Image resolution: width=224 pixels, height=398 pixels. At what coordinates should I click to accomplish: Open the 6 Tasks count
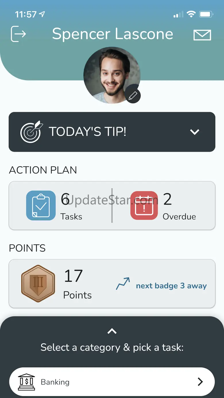(71, 206)
